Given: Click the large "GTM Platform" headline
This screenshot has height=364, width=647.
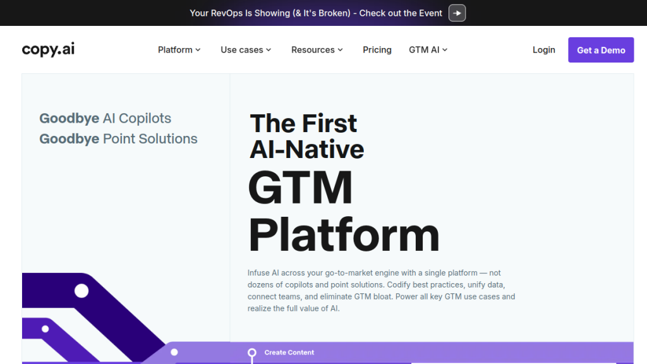Looking at the screenshot, I should tap(343, 211).
